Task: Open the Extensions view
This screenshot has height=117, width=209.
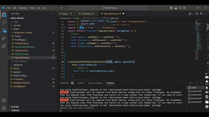Action: tap(4, 46)
